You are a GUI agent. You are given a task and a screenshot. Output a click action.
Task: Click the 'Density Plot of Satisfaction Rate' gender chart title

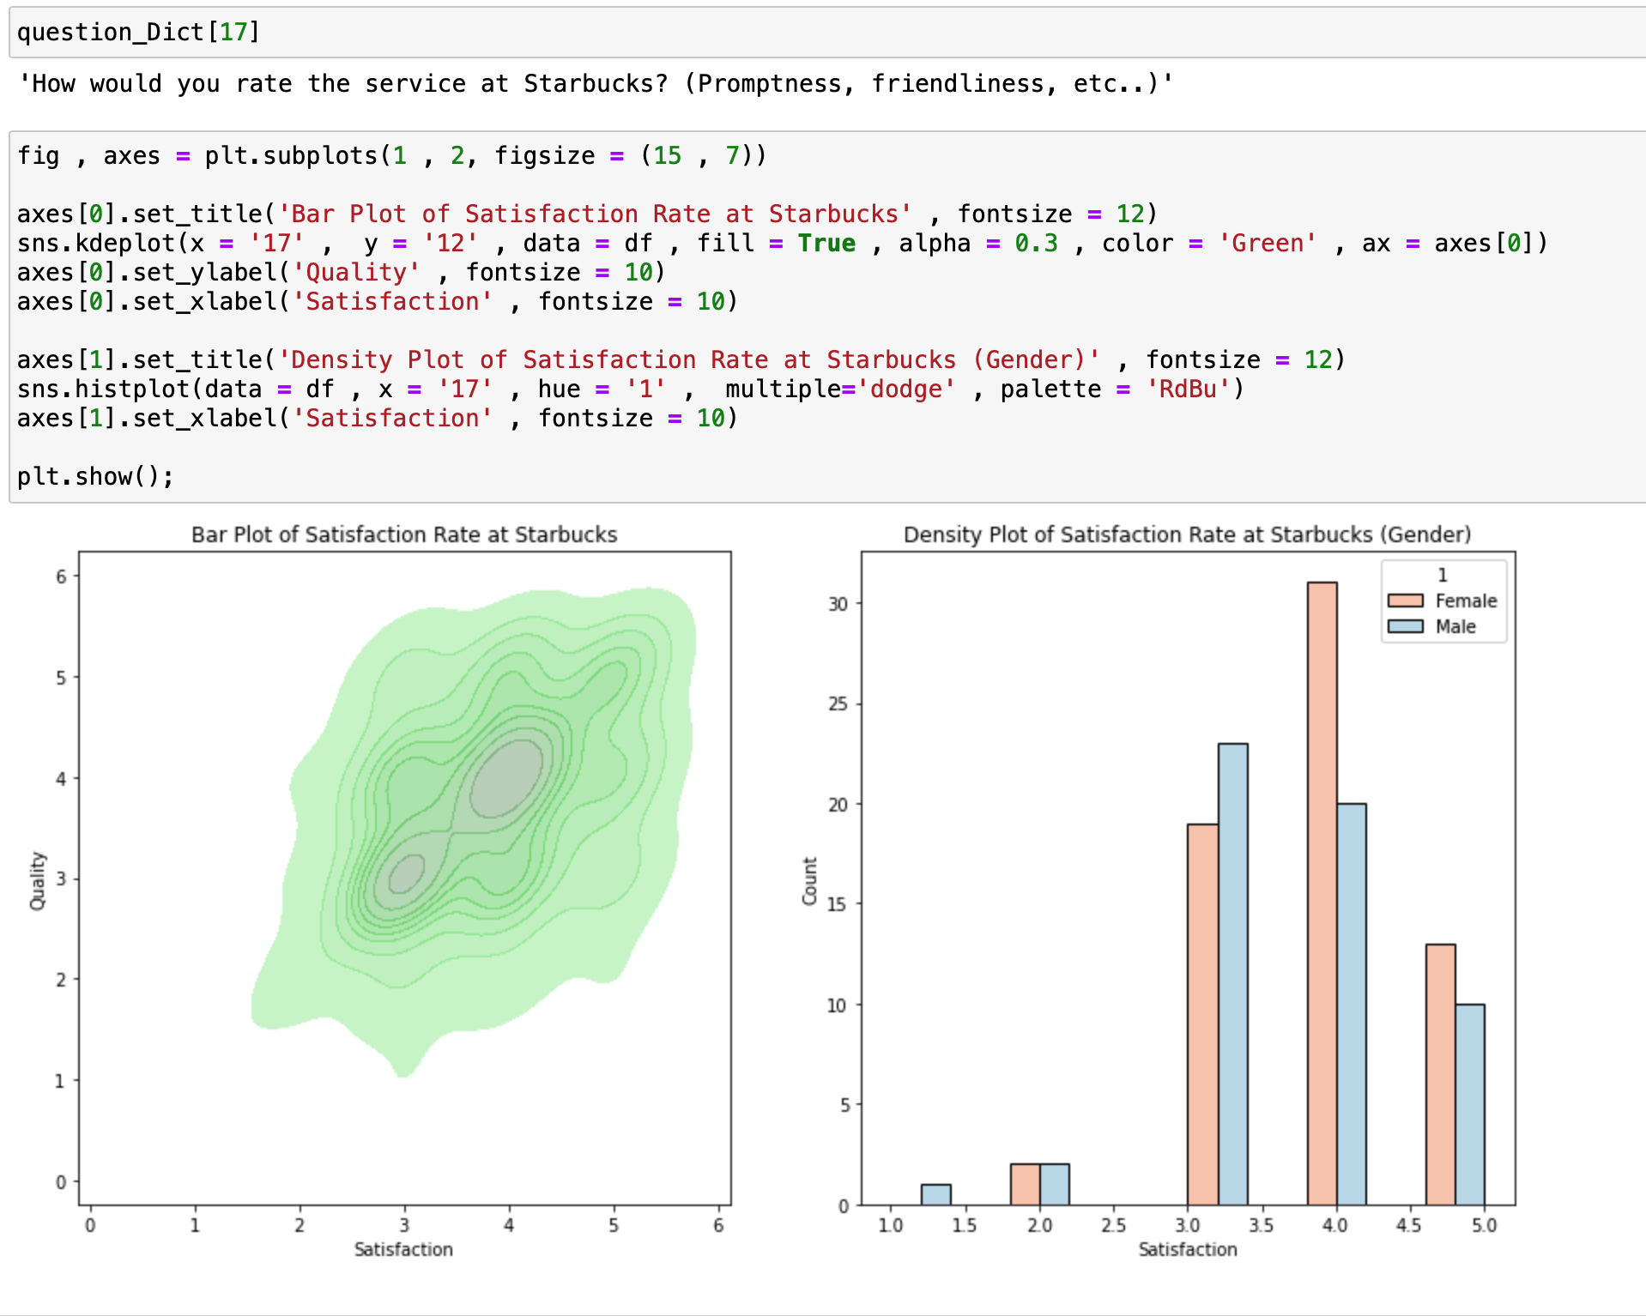1187,534
